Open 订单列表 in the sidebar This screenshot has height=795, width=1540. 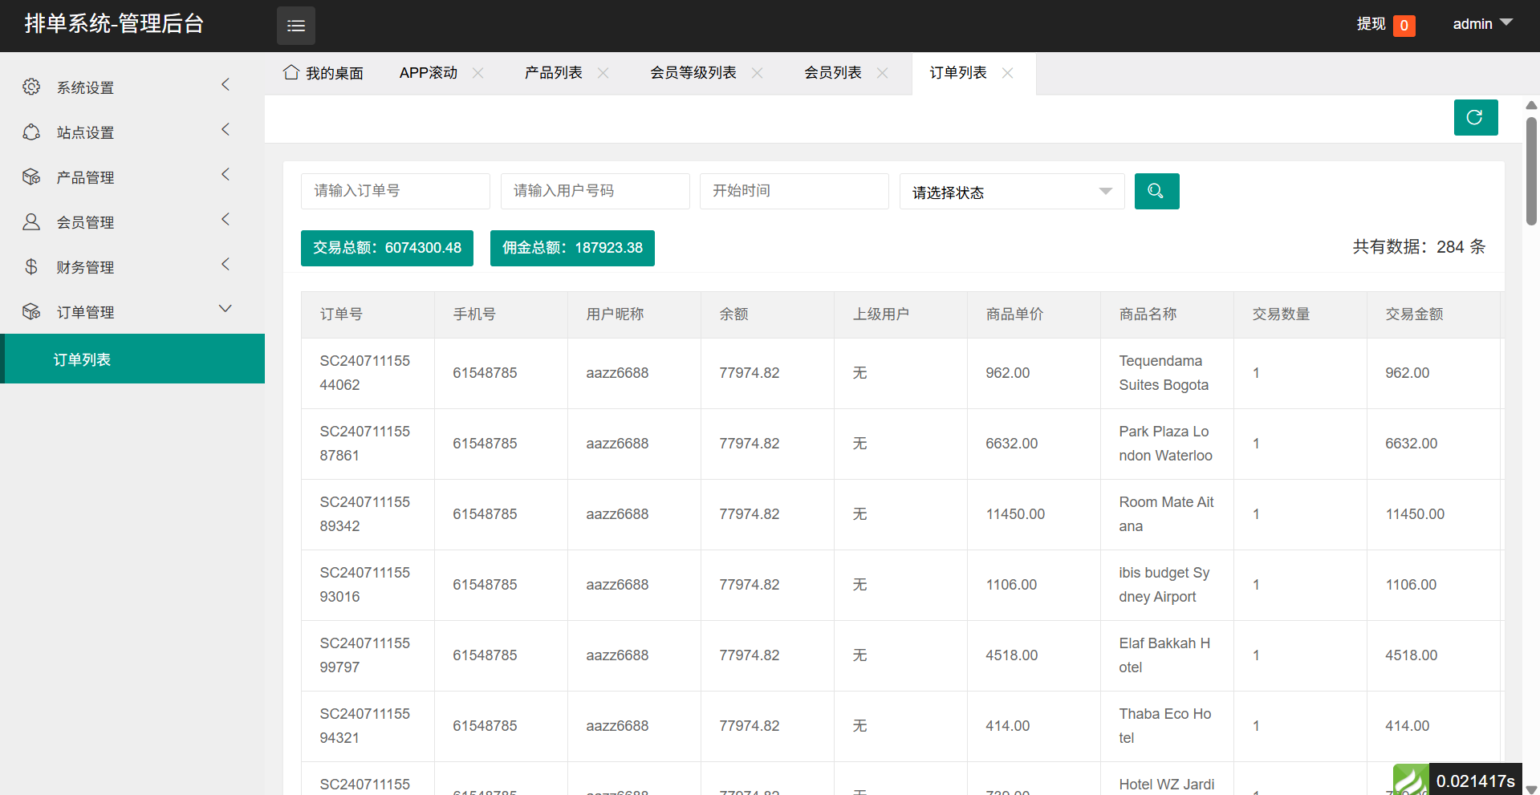tap(132, 359)
